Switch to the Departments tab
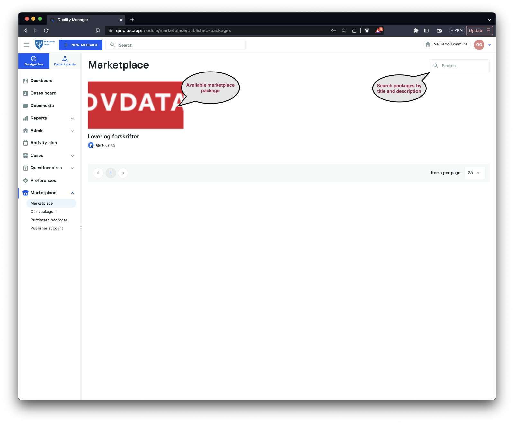The width and height of the screenshot is (514, 424). [65, 61]
